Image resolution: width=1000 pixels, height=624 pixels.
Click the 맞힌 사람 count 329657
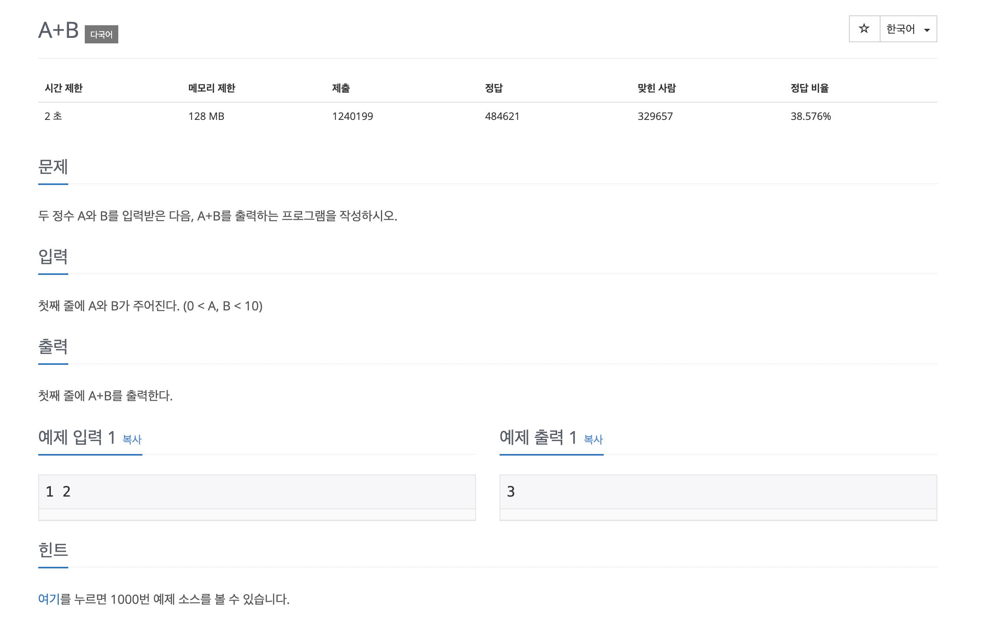coord(654,116)
